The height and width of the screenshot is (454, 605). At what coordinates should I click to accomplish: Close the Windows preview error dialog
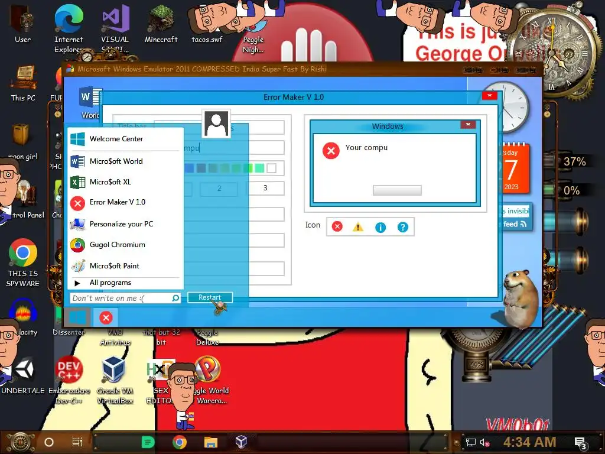pyautogui.click(x=468, y=125)
